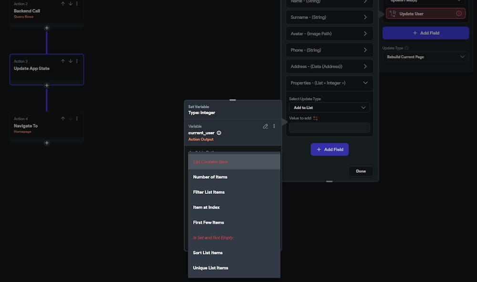Click variable icon beside Value to add

click(315, 118)
